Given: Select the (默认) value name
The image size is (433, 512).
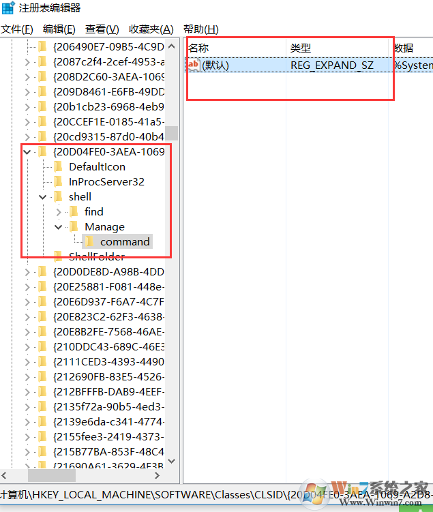Looking at the screenshot, I should 215,65.
